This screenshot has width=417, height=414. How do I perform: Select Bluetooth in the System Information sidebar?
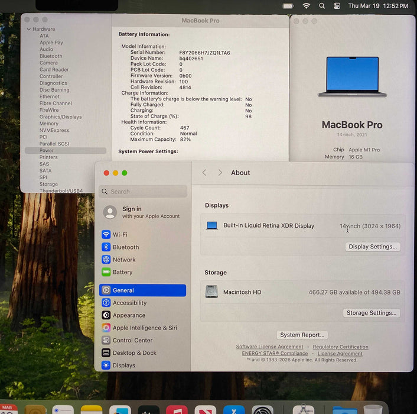click(51, 56)
